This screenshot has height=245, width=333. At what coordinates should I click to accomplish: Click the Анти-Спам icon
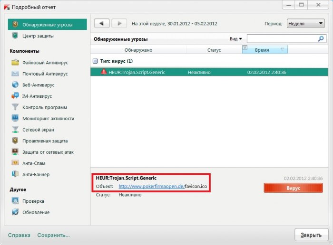pyautogui.click(x=15, y=163)
